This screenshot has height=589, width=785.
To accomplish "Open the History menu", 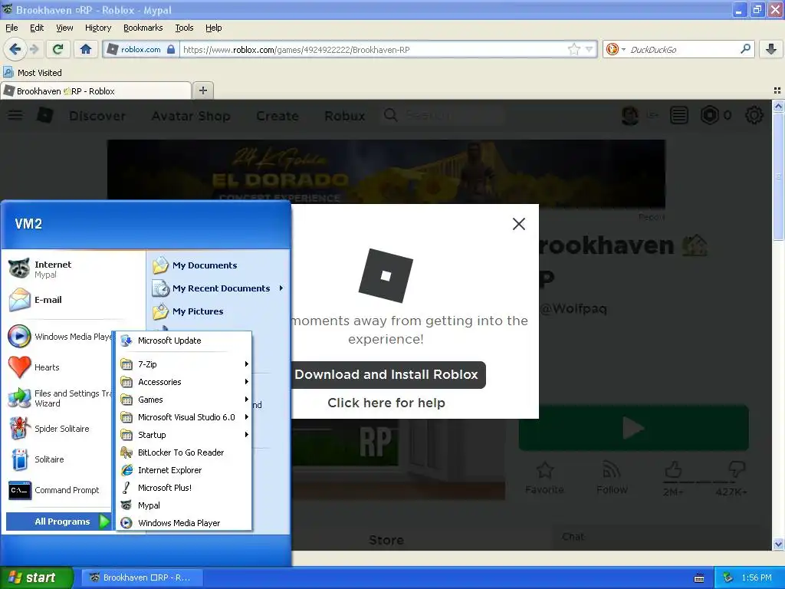I will point(98,28).
